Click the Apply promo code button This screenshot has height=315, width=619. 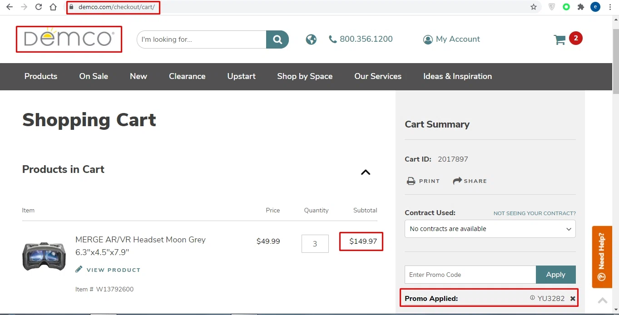[x=555, y=275]
